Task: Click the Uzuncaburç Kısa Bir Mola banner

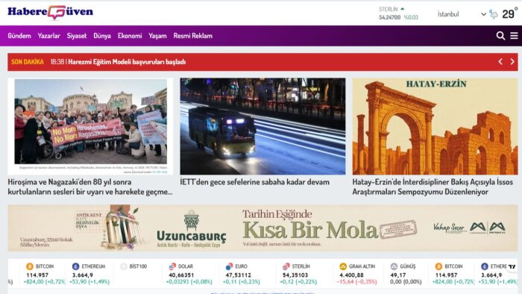Action: click(262, 228)
